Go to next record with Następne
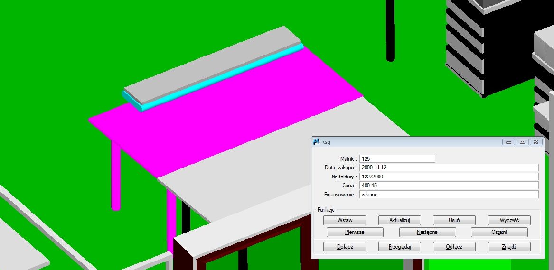Screen dimensions: 554x270 click(428, 232)
